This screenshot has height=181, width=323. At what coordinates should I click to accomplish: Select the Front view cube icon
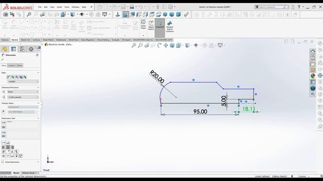(126, 15)
